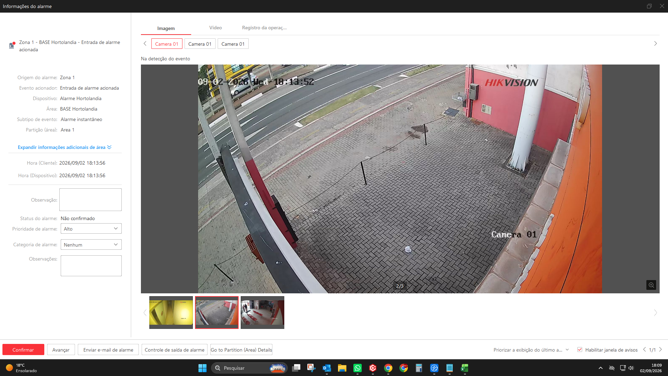
Task: Toggle Habilitar janela de avisos checkbox
Action: (580, 349)
